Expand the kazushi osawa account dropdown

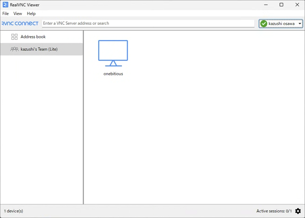pyautogui.click(x=281, y=24)
